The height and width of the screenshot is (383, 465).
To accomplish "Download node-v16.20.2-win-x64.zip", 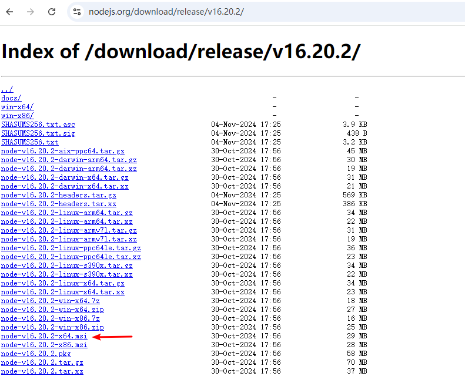I will (x=52, y=310).
